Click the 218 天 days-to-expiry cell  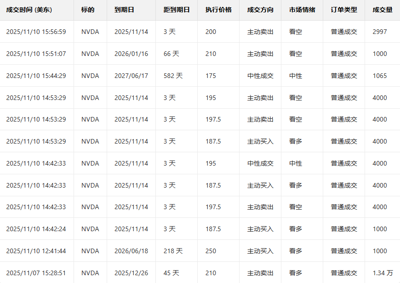coord(173,251)
